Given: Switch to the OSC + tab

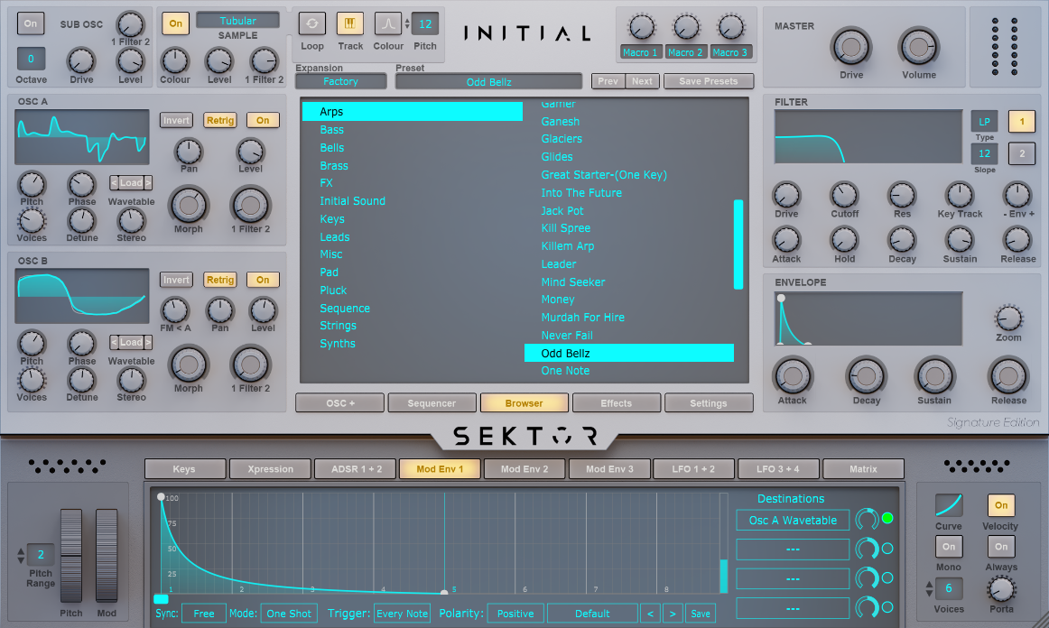Looking at the screenshot, I should (339, 403).
